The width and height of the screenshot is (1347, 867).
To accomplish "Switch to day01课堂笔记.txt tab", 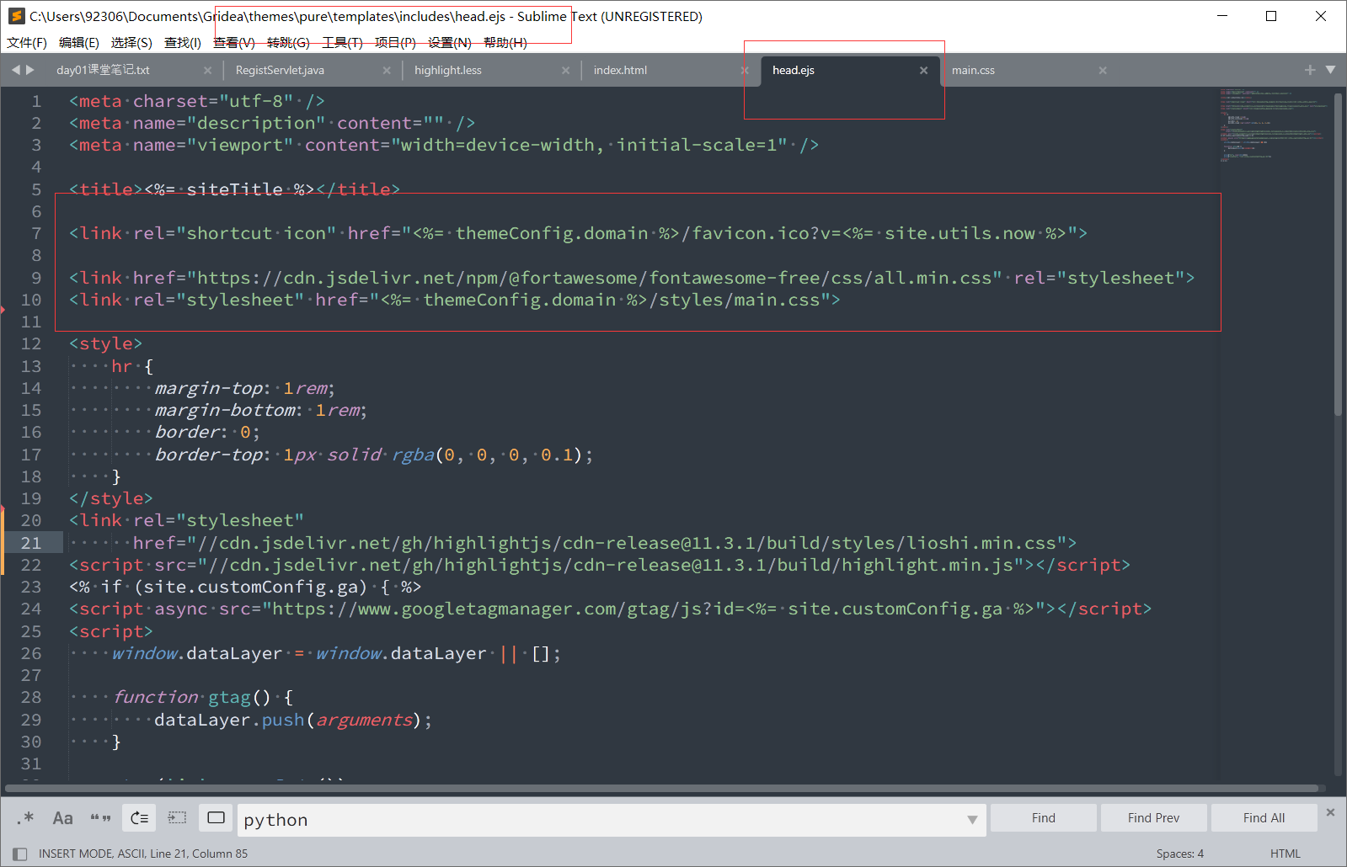I will (x=103, y=70).
